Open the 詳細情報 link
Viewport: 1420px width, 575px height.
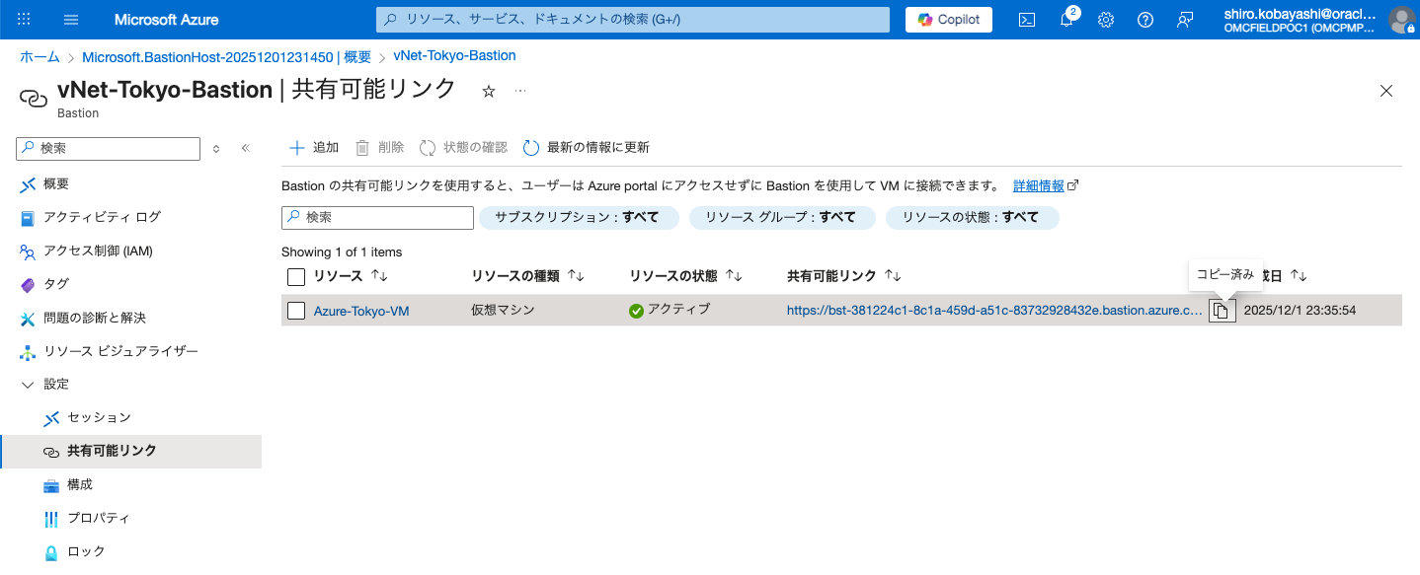click(1040, 184)
